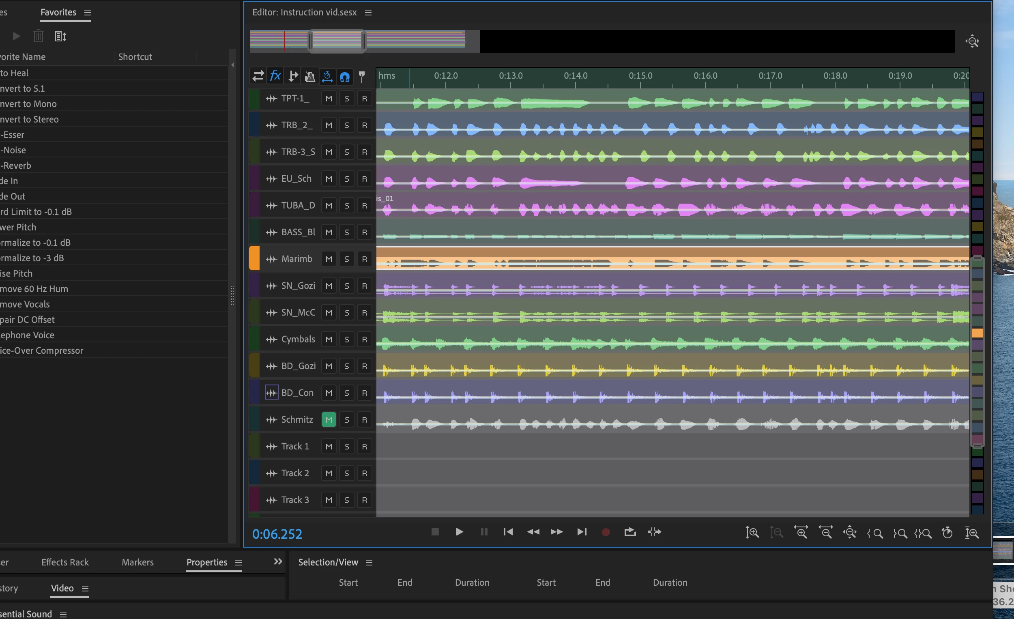Screen dimensions: 1014x619
Task: Click the Zoom Out Full icon
Action: pyautogui.click(x=849, y=533)
